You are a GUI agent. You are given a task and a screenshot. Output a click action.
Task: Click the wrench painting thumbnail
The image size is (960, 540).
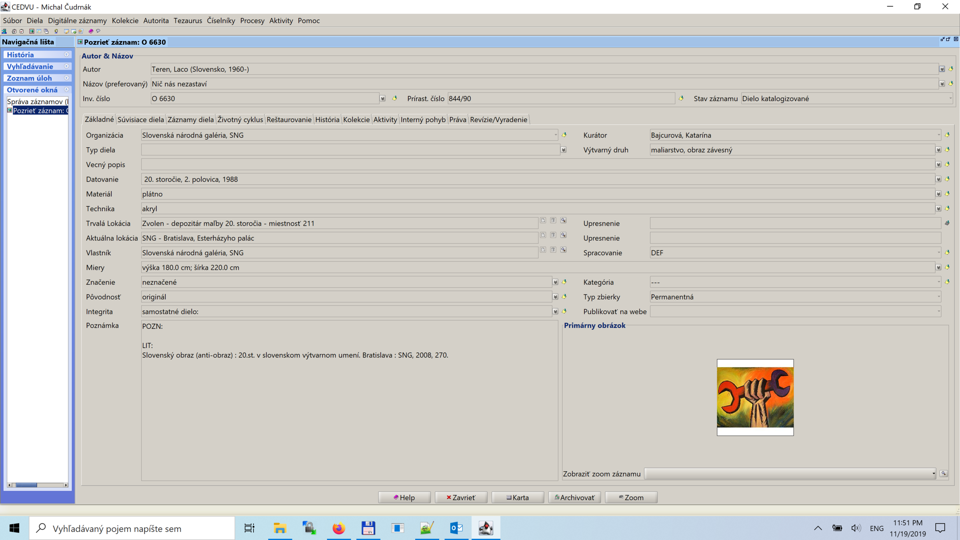755,397
